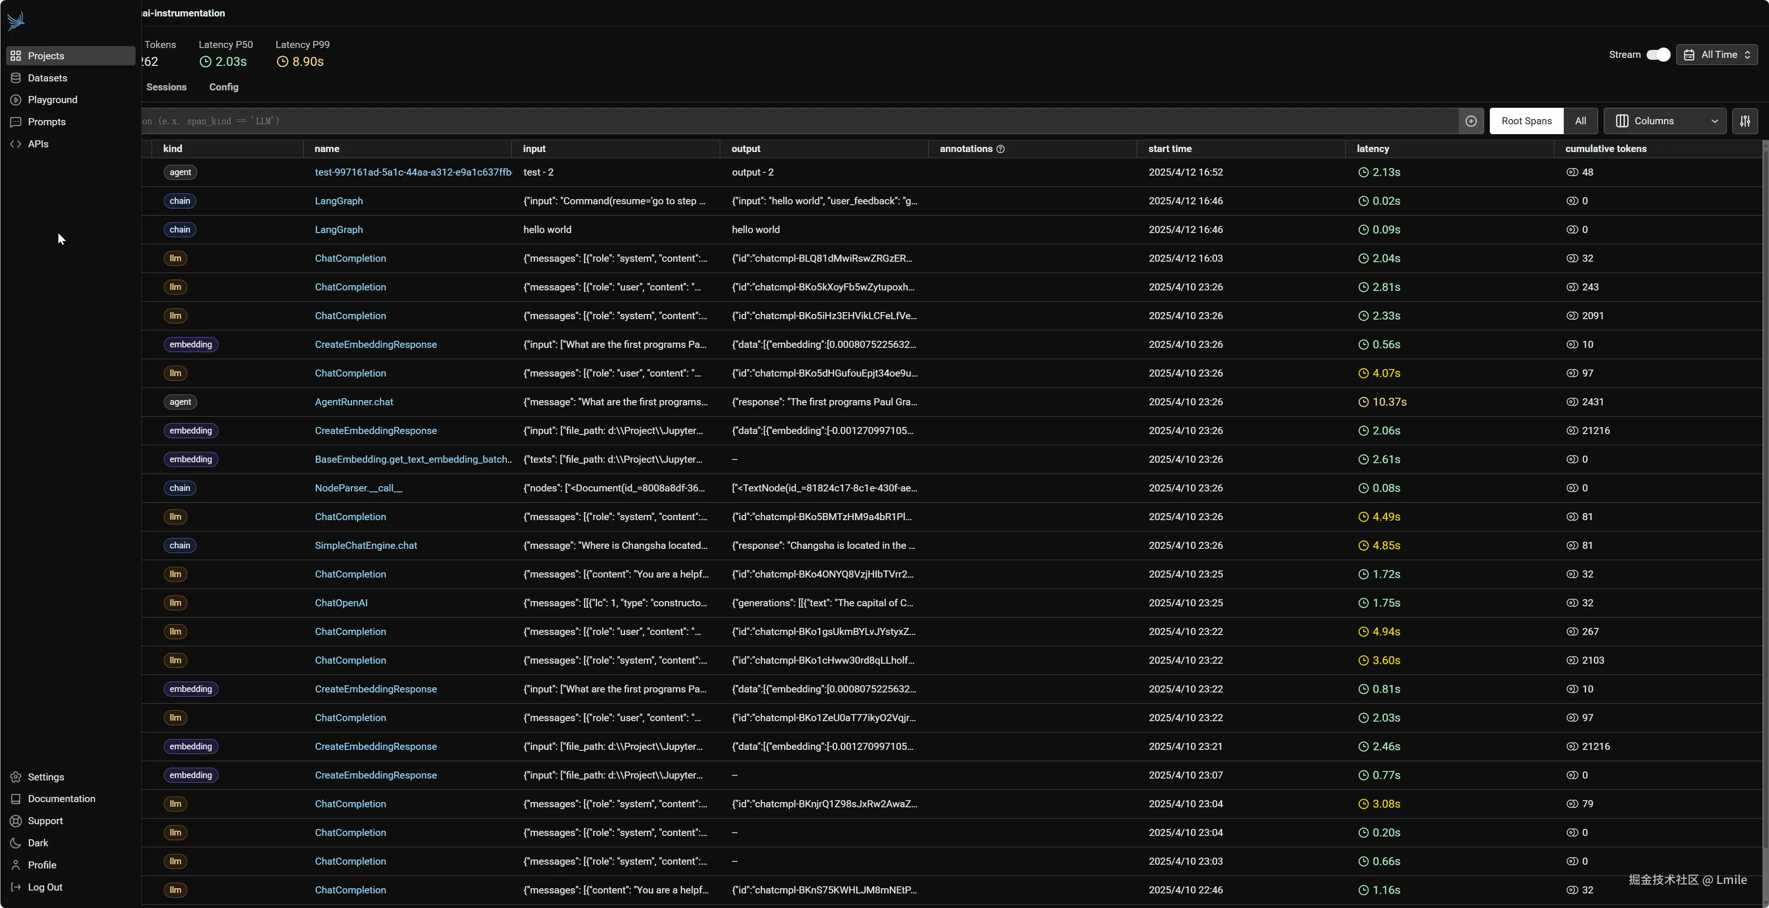Open the Settings gear item

45,777
